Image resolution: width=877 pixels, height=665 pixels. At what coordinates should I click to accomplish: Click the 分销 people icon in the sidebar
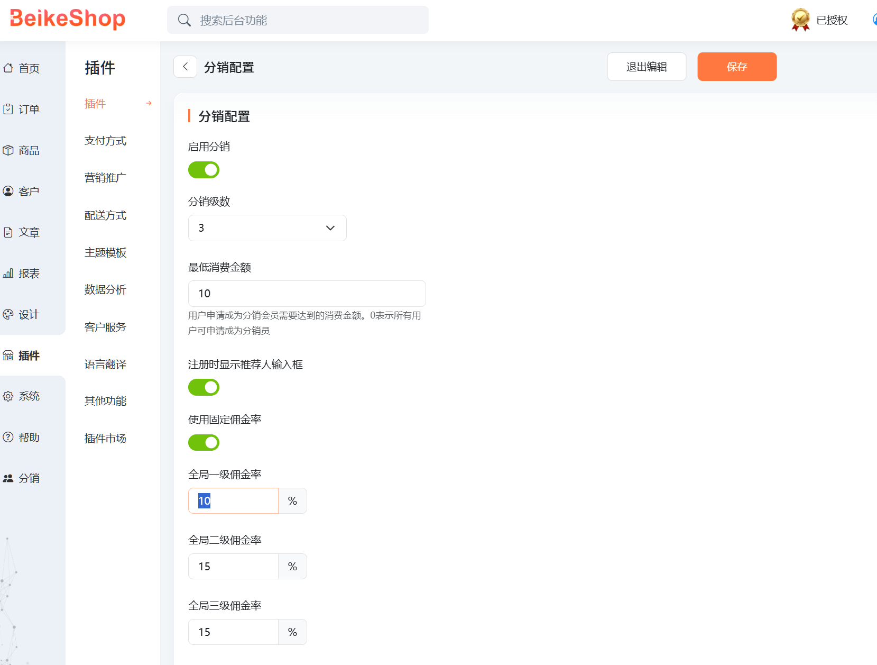[x=8, y=478]
